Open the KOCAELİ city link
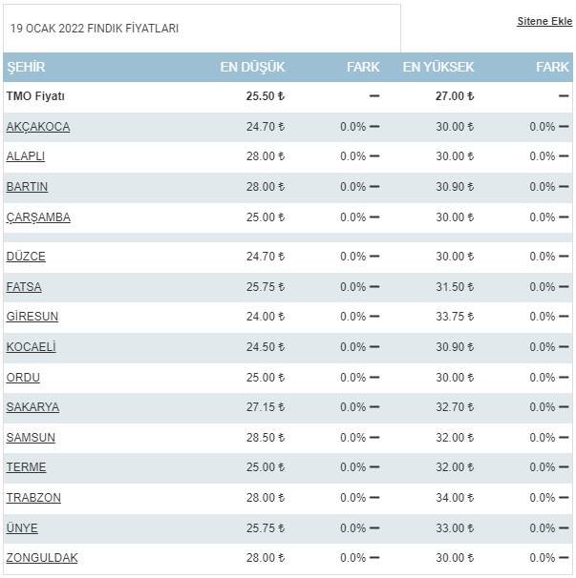This screenshot has width=576, height=578. pos(32,347)
